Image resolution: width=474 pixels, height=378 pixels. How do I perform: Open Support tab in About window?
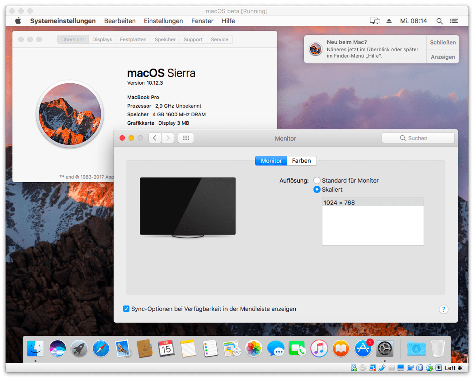click(x=193, y=39)
